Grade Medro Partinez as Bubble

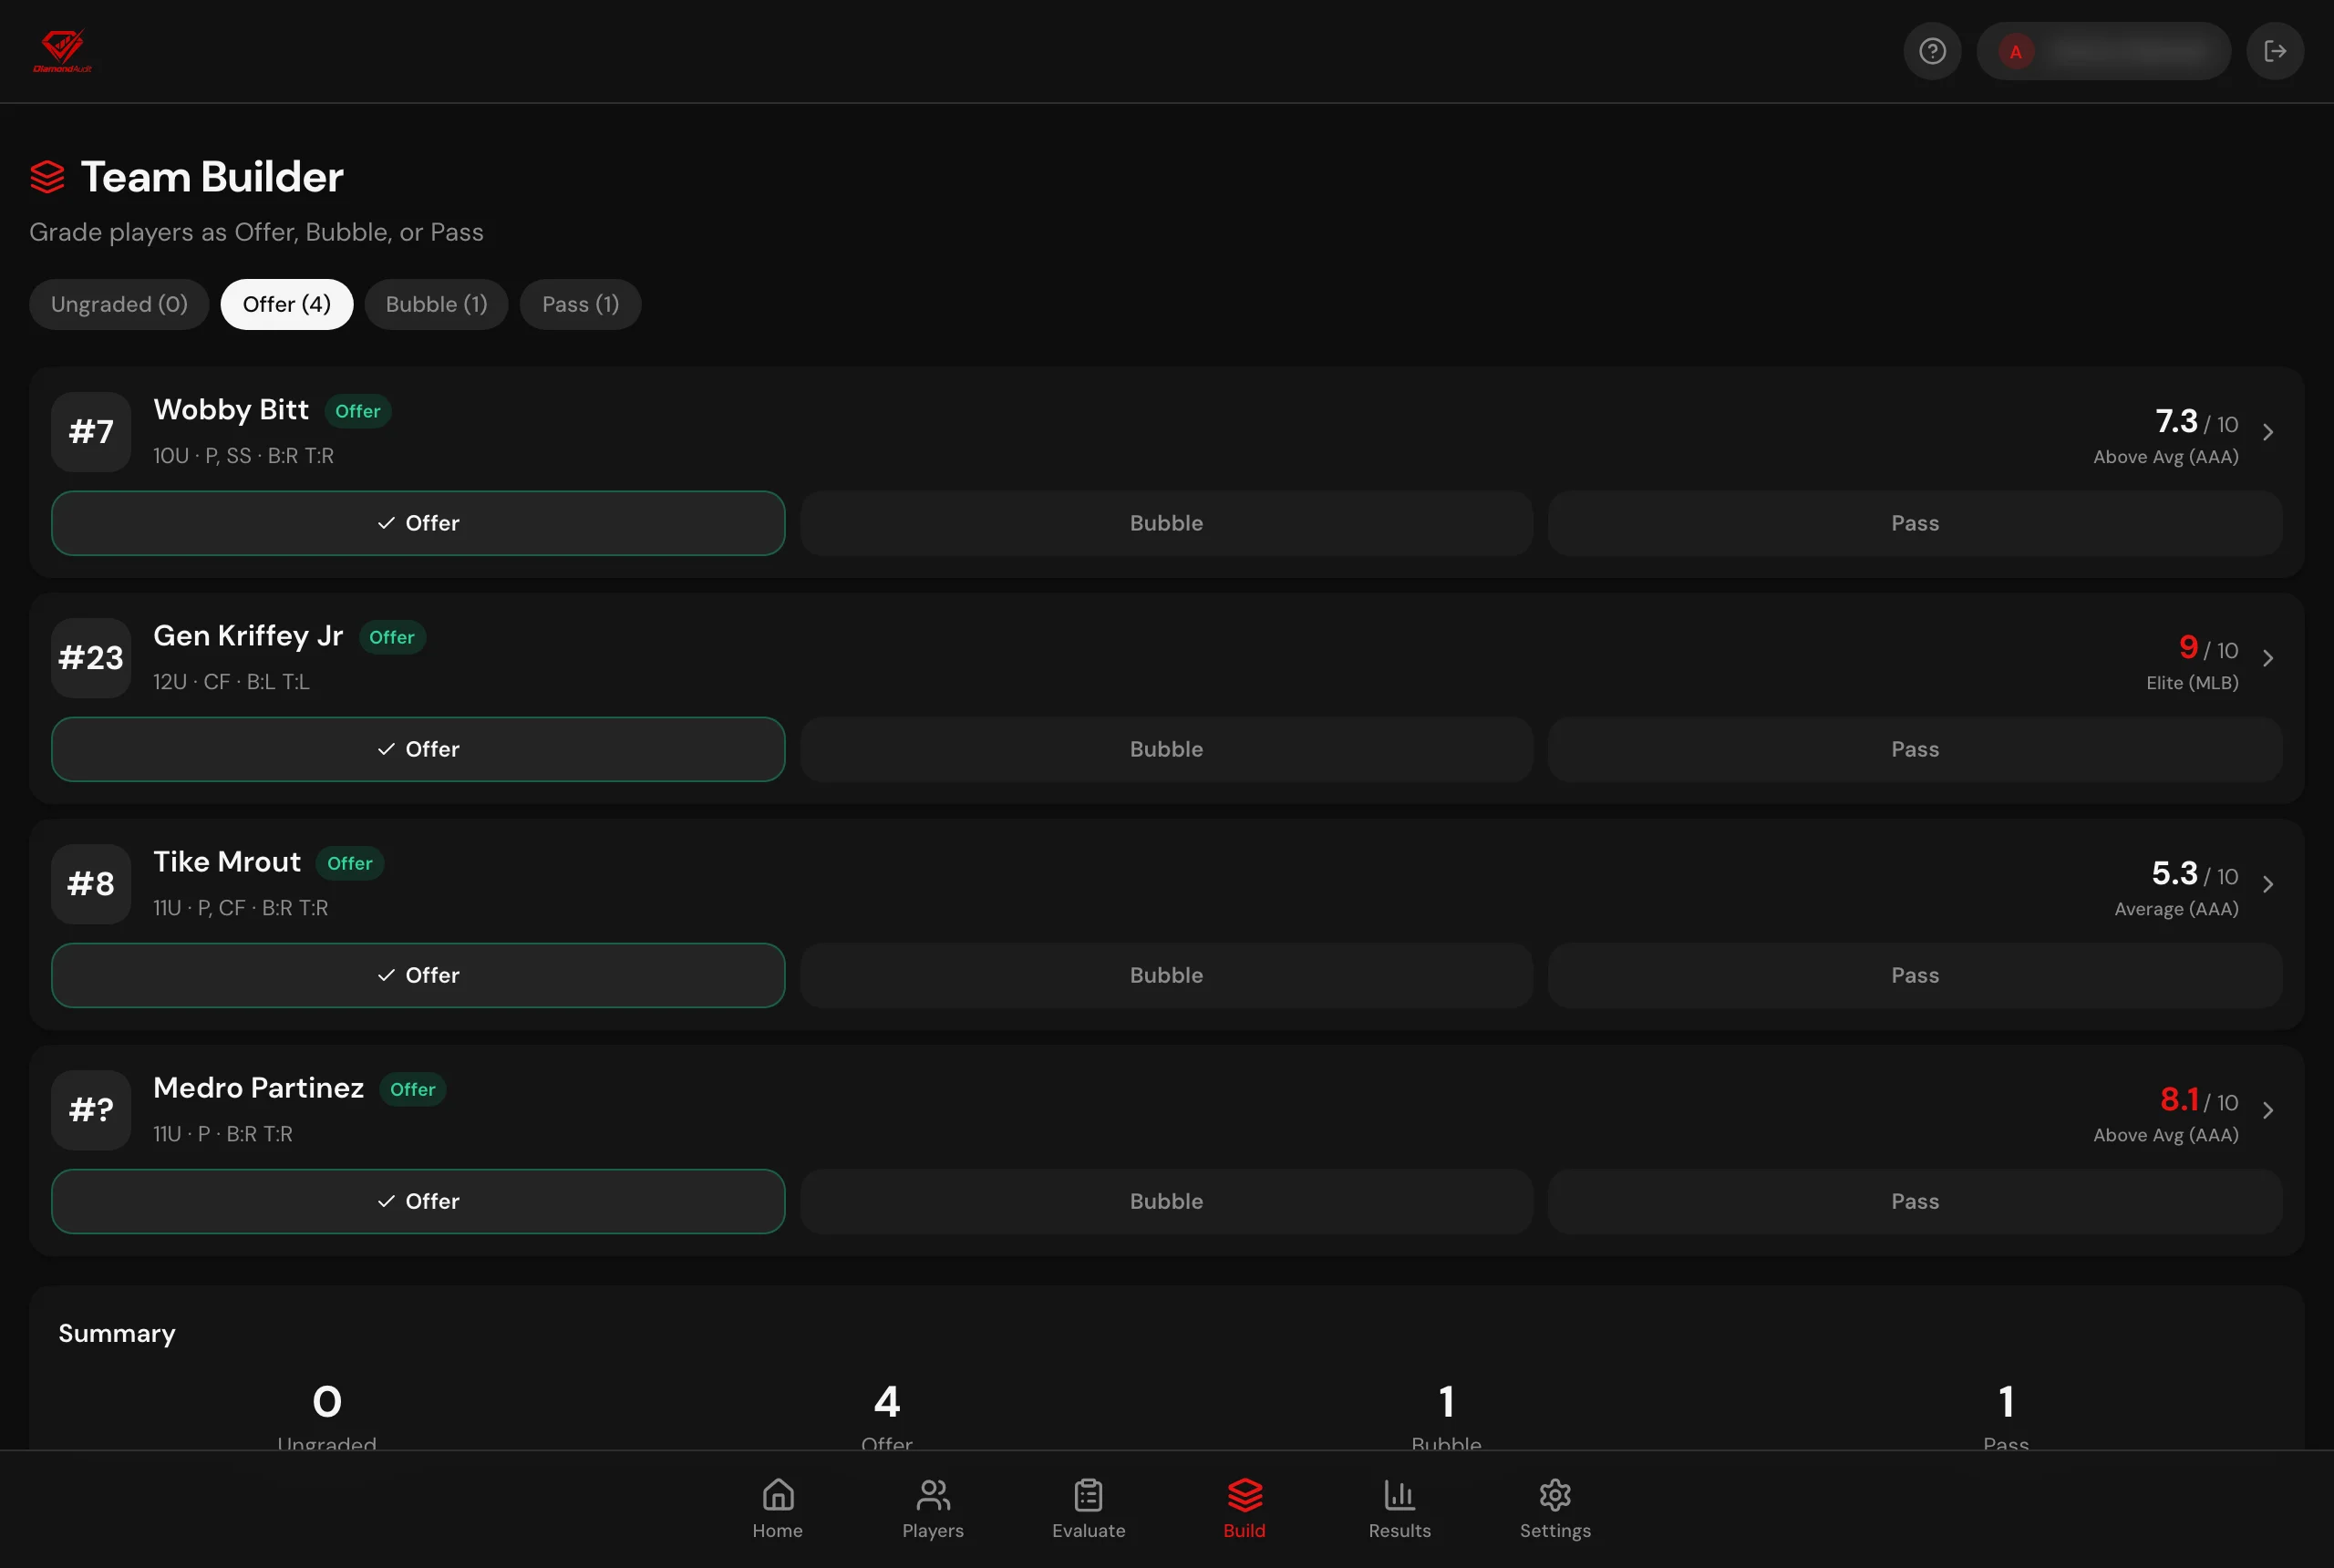pos(1166,1201)
